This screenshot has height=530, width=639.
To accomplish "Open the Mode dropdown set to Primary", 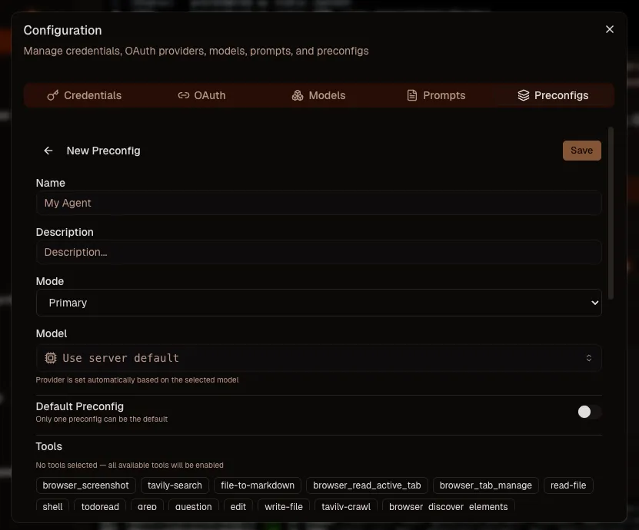I will tap(318, 303).
